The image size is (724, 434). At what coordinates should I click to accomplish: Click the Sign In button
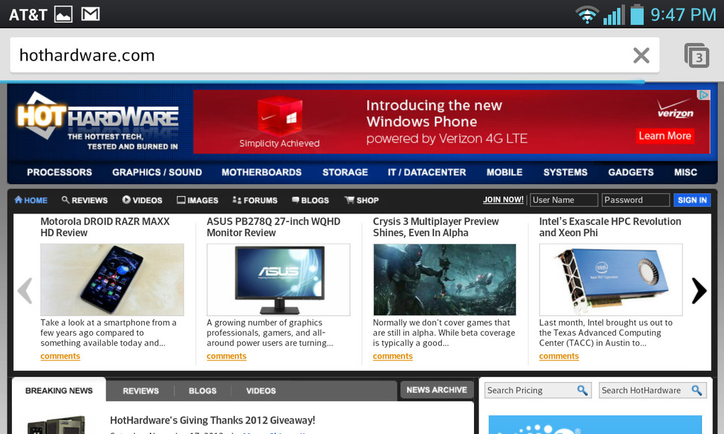pos(692,200)
